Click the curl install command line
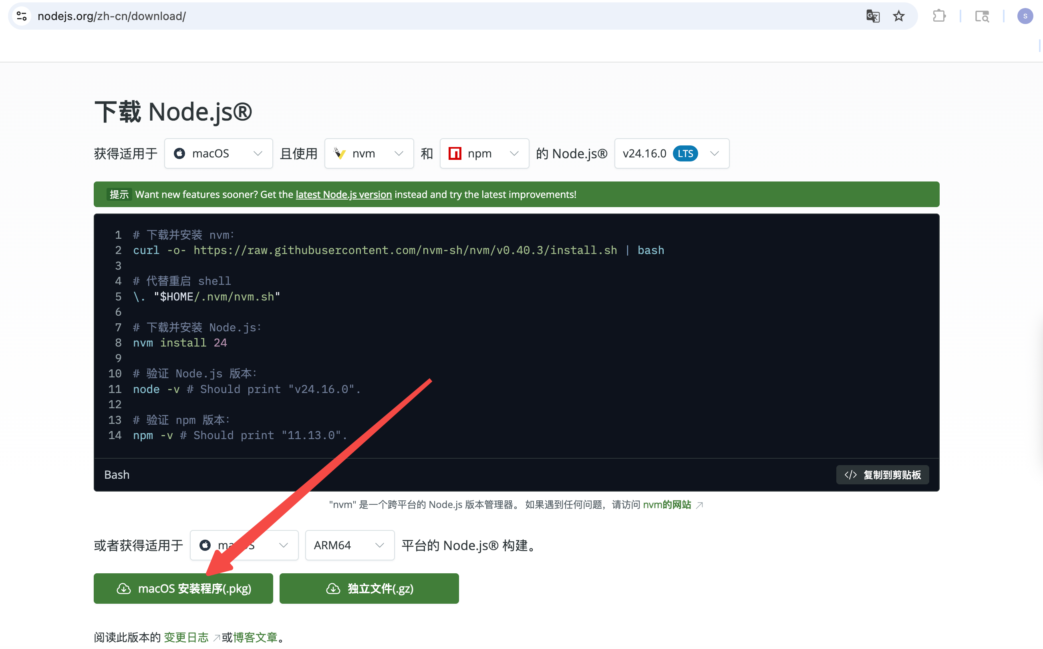The height and width of the screenshot is (649, 1043). tap(399, 250)
